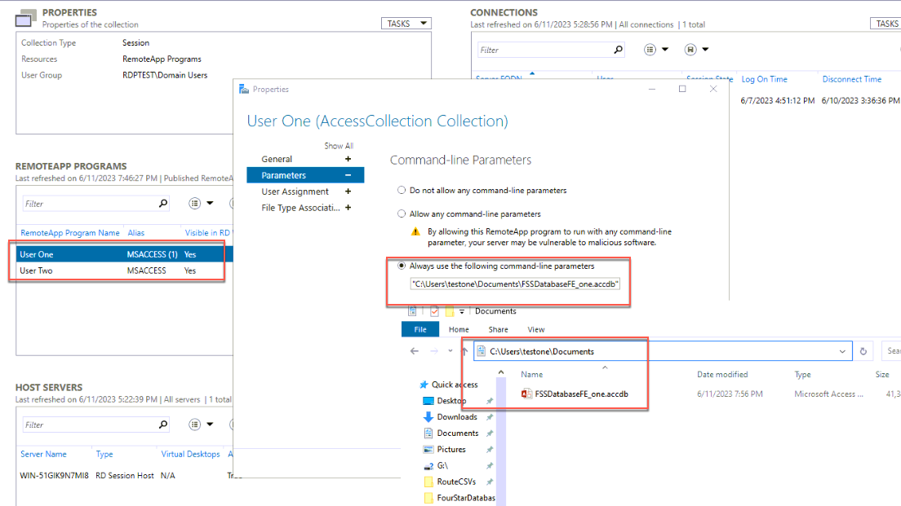Open the TASKS dropdown in Properties pane
The image size is (901, 506).
(406, 23)
